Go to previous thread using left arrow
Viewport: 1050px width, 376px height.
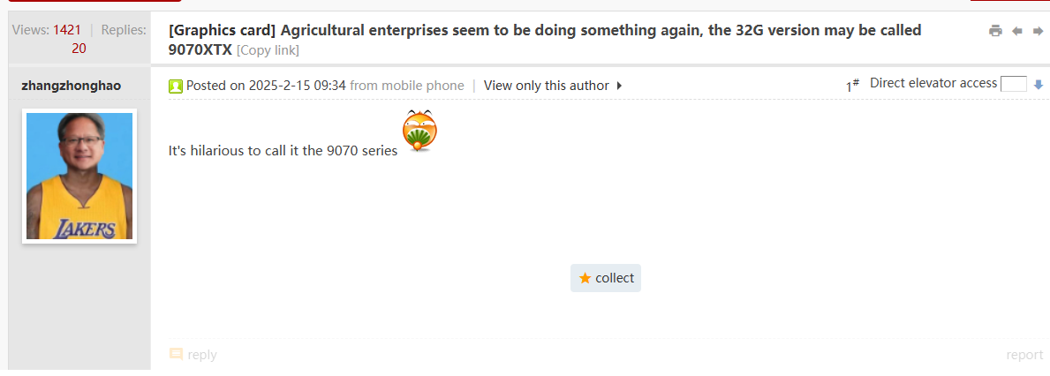(x=1016, y=31)
